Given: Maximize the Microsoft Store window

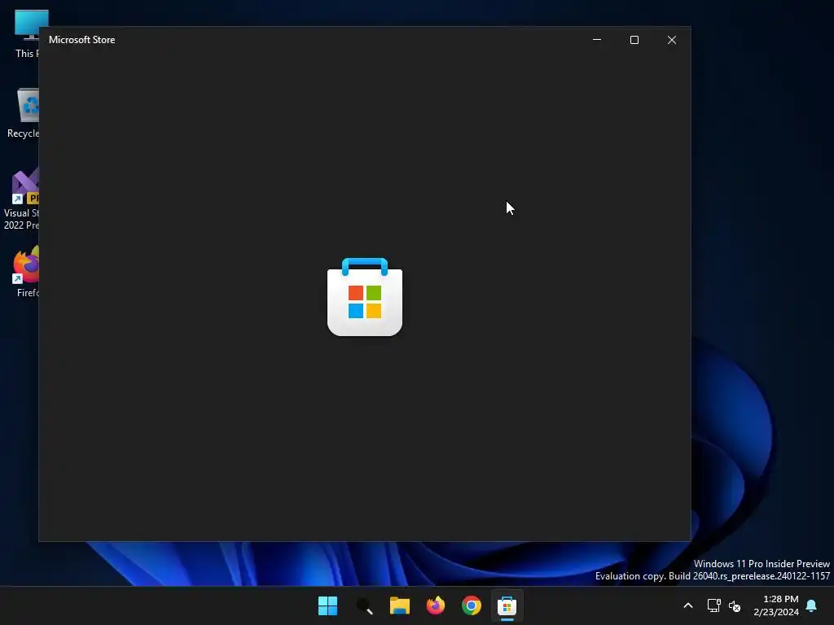Looking at the screenshot, I should (634, 40).
